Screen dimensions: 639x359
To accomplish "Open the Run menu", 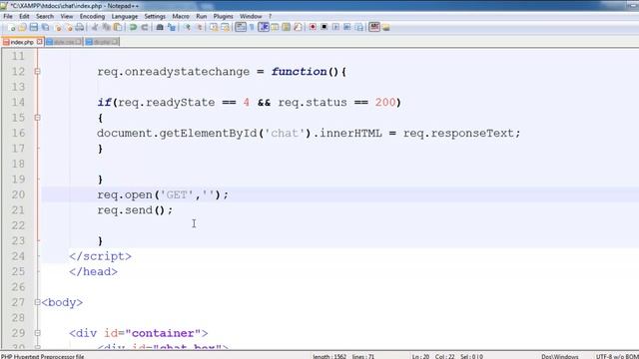I will pyautogui.click(x=202, y=16).
